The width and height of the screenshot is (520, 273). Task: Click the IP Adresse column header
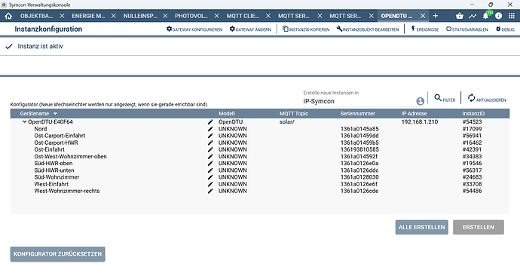(x=414, y=114)
